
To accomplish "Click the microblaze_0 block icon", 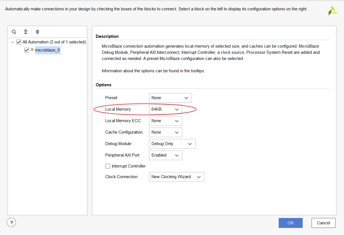I will coord(32,50).
